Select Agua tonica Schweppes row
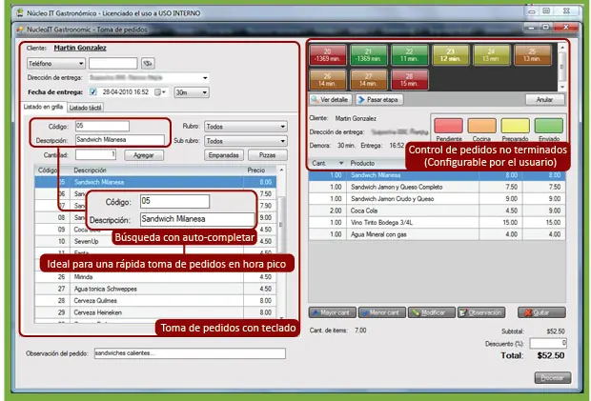 coord(155,289)
